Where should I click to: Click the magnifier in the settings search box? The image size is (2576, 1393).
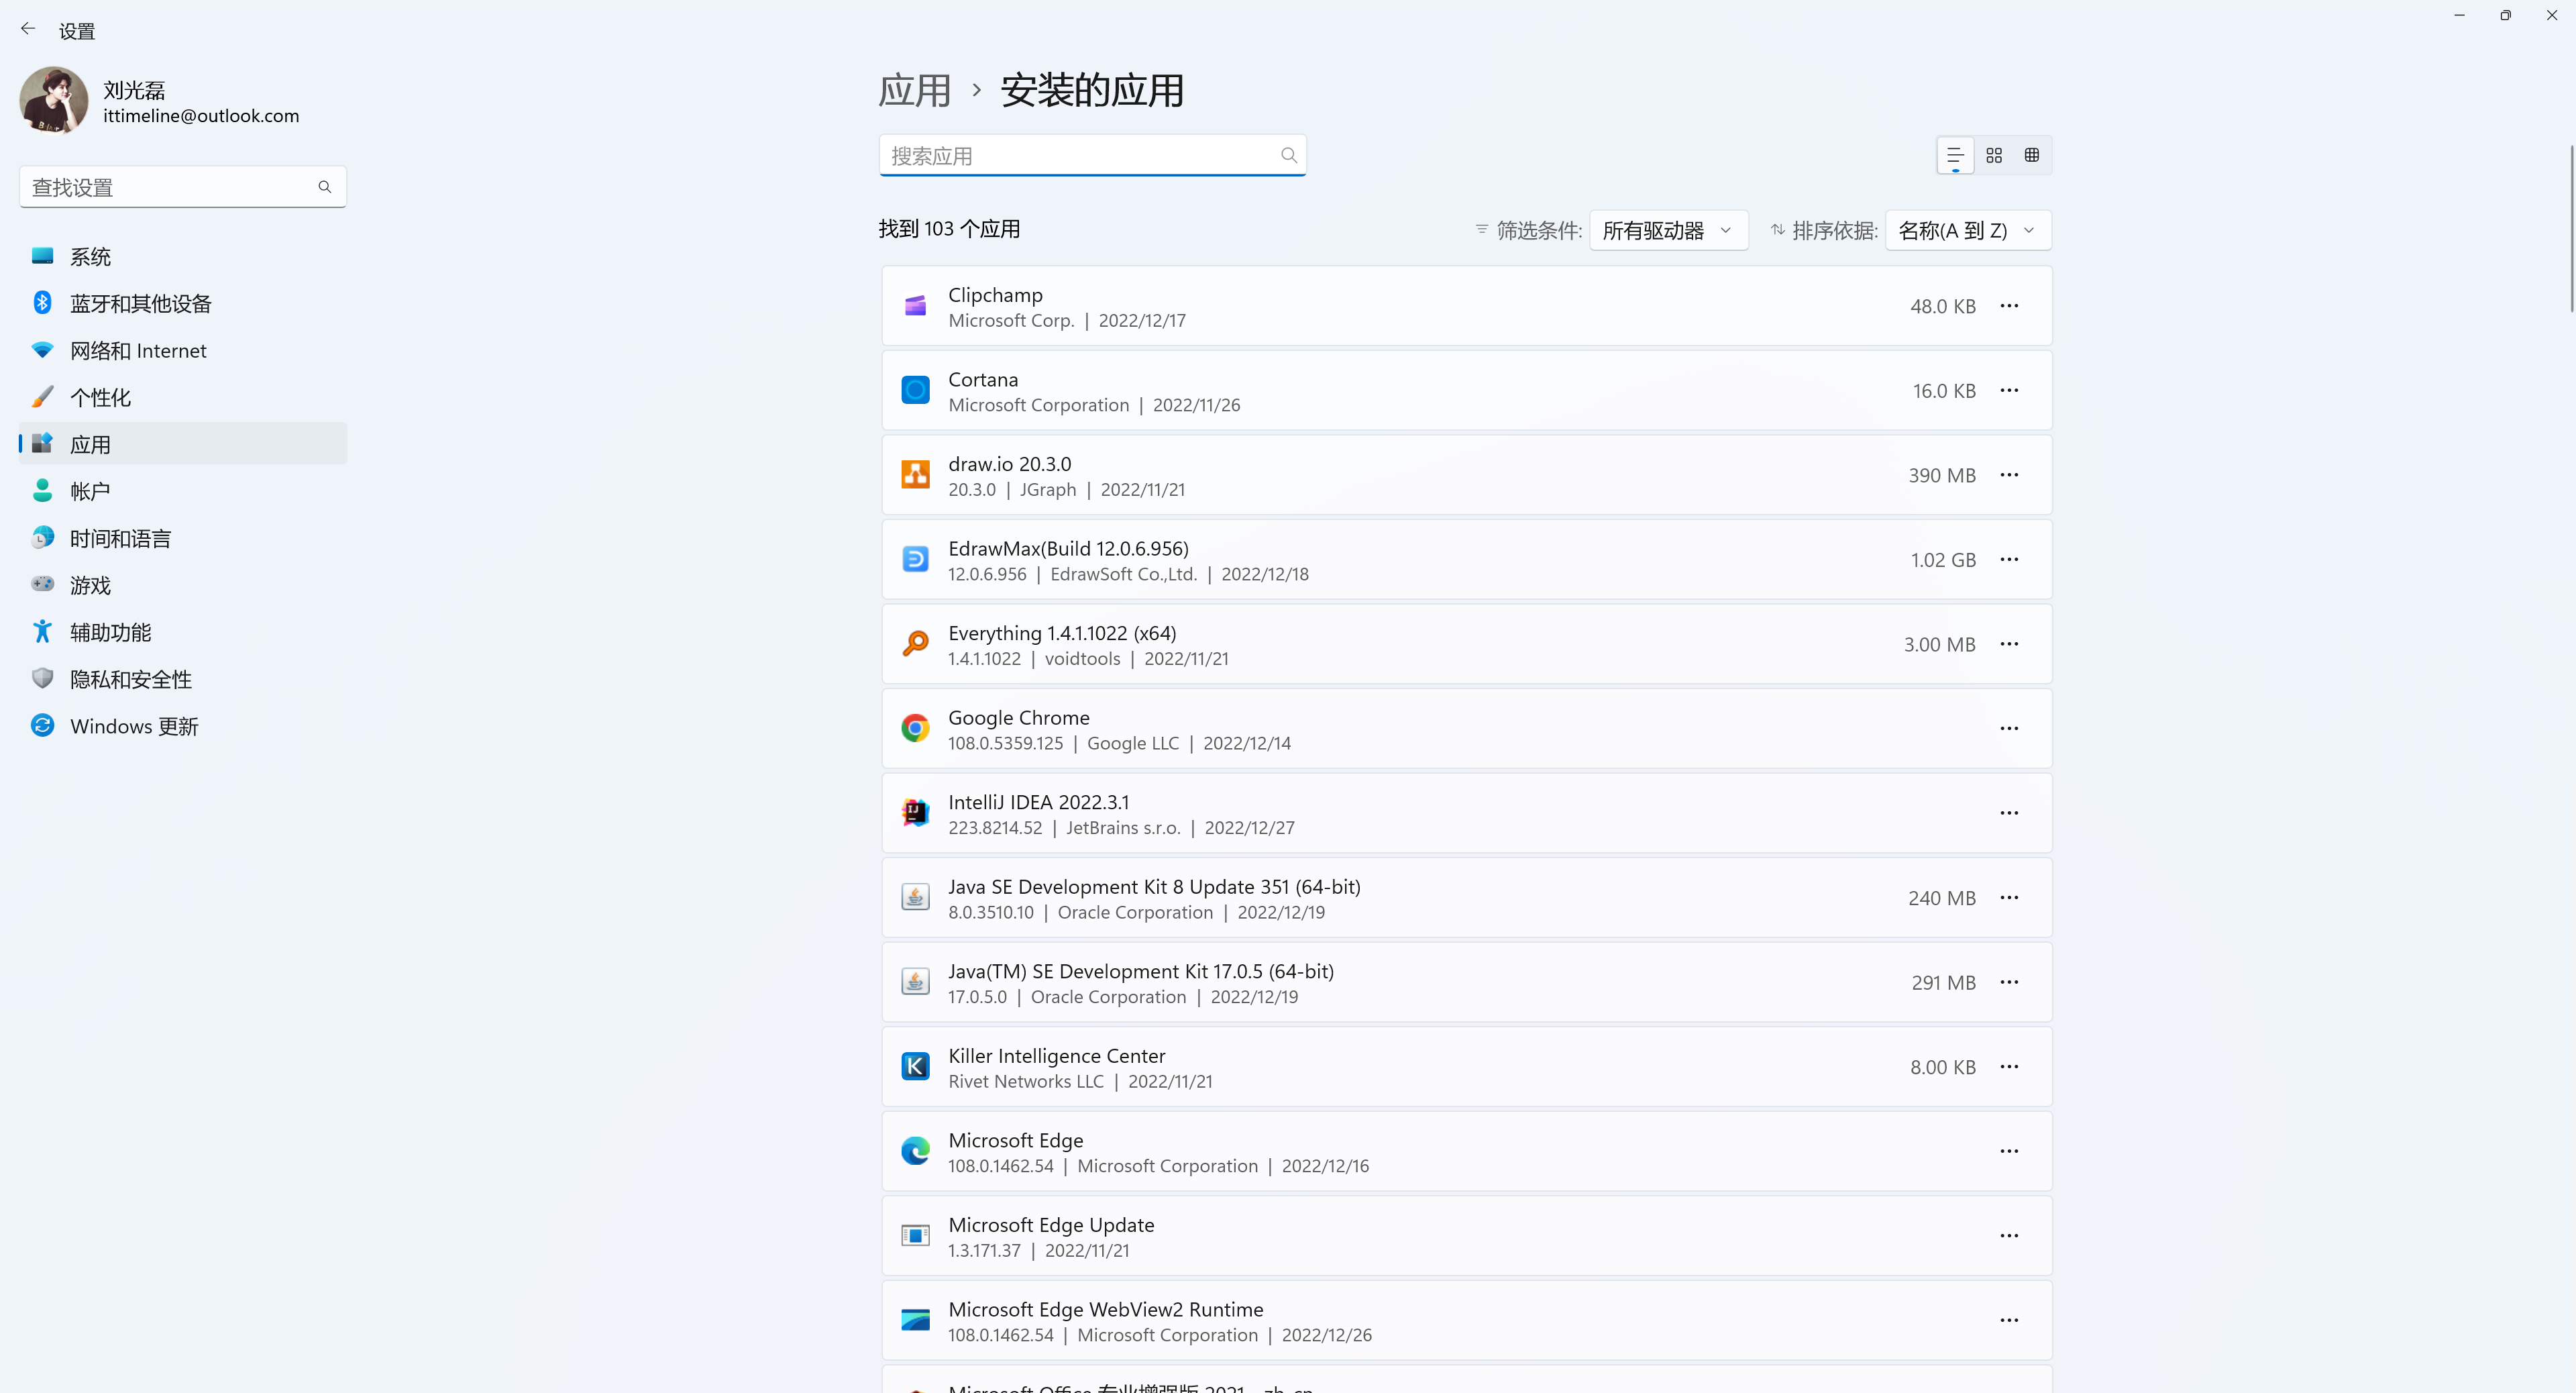point(325,187)
